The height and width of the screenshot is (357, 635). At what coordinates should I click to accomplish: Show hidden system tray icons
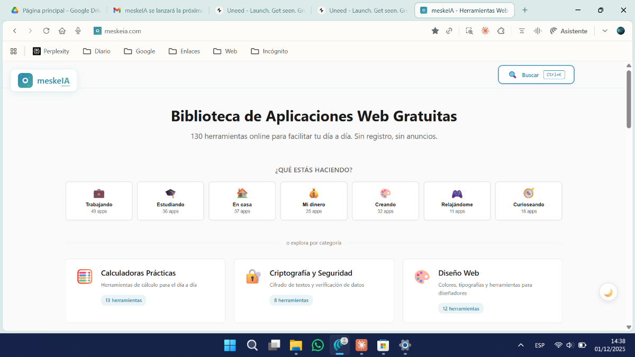pos(521,345)
